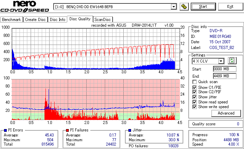Toggle Show write speed checkbox

[x=194, y=107]
